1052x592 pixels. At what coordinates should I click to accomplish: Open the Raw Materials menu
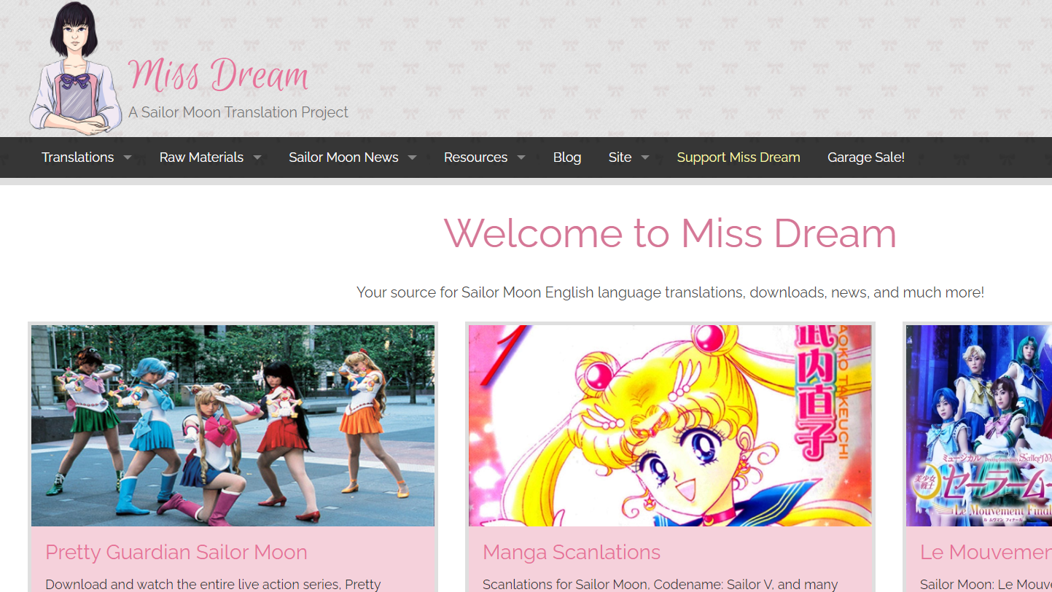[x=201, y=157]
